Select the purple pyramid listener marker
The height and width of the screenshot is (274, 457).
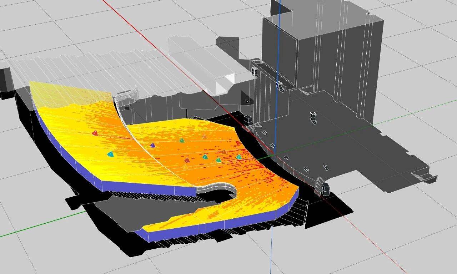click(x=153, y=145)
